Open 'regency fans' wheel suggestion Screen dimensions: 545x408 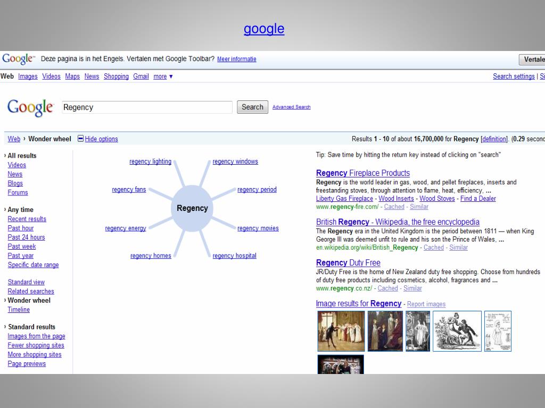coord(129,190)
